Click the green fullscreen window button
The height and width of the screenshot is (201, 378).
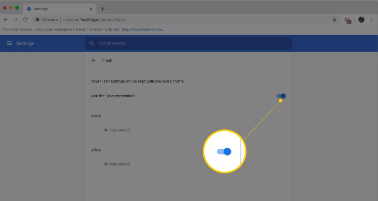click(17, 8)
